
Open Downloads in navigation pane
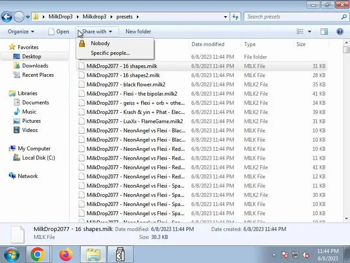pyautogui.click(x=35, y=65)
